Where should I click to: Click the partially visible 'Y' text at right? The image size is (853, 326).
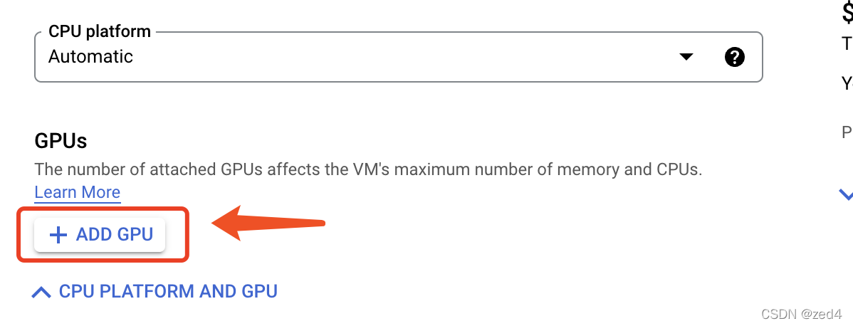pos(847,83)
